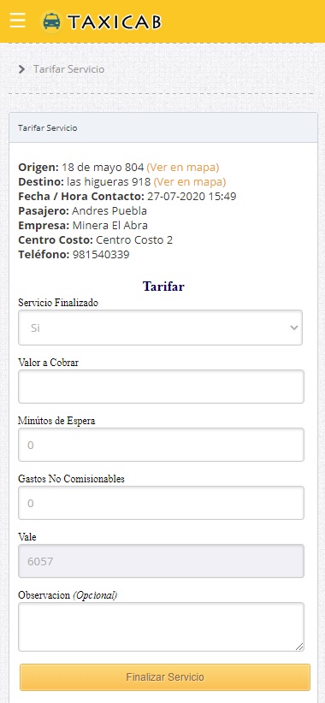Screen dimensions: 325x703
Task: Click the breadcrumb chevron arrow icon
Action: [21, 69]
